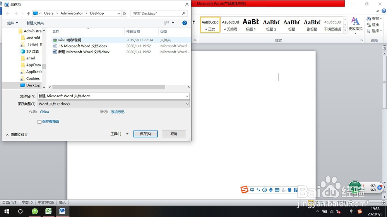Image resolution: width=387 pixels, height=217 pixels.
Task: Click Word document vertical scrollbar thumb
Action: pos(384,82)
